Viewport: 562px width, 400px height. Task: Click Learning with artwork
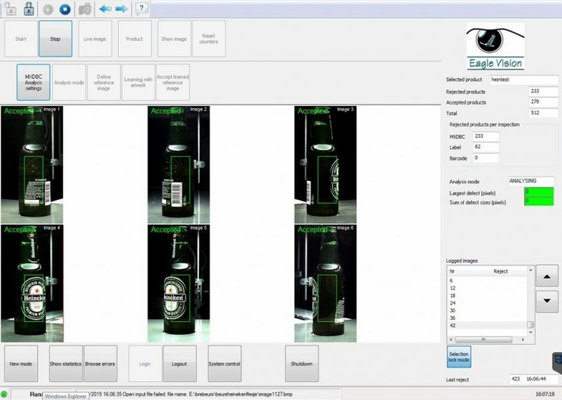click(138, 83)
